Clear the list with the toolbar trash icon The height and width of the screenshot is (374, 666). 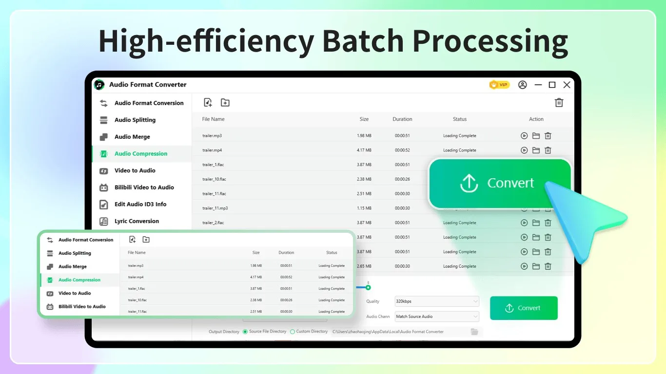(x=559, y=103)
